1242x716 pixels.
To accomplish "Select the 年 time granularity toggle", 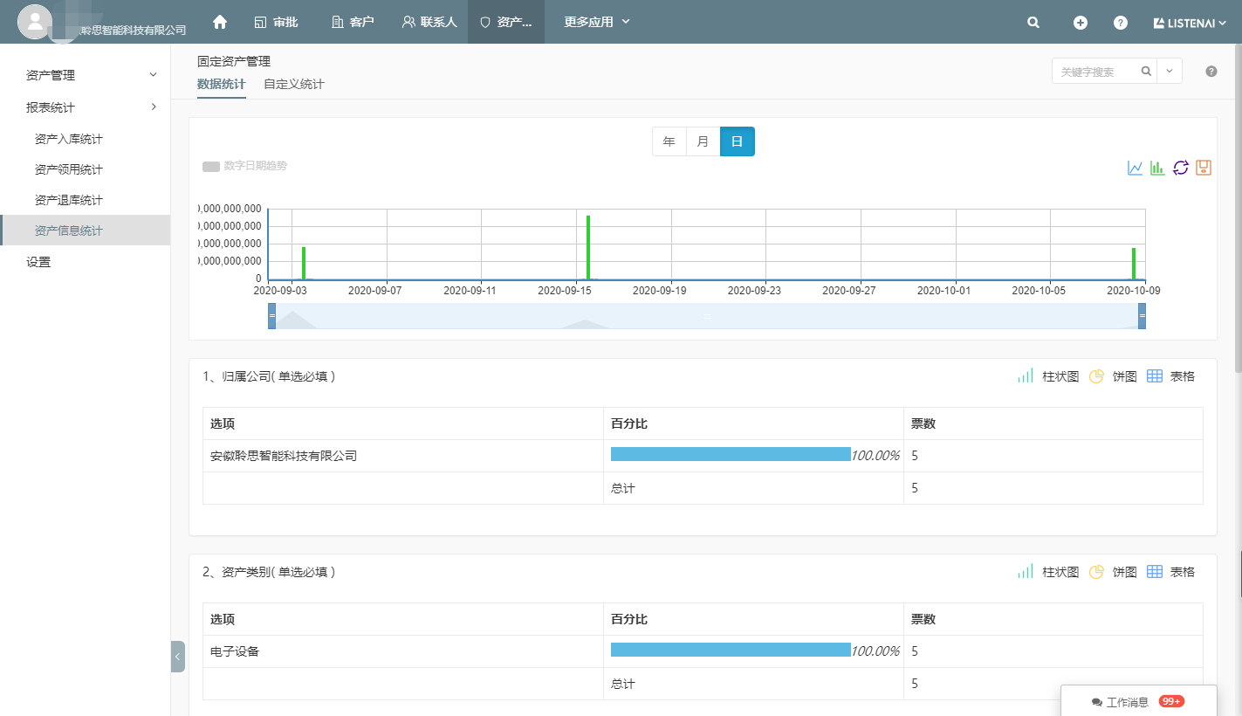I will [669, 141].
